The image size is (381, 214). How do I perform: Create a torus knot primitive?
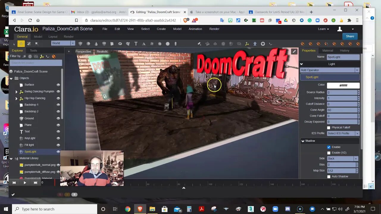pos(128,44)
